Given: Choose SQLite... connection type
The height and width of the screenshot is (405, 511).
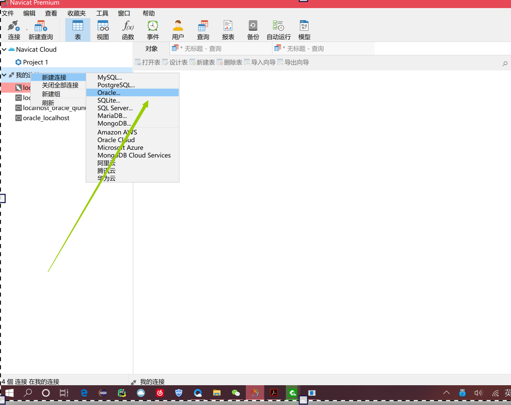Looking at the screenshot, I should 133,100.
